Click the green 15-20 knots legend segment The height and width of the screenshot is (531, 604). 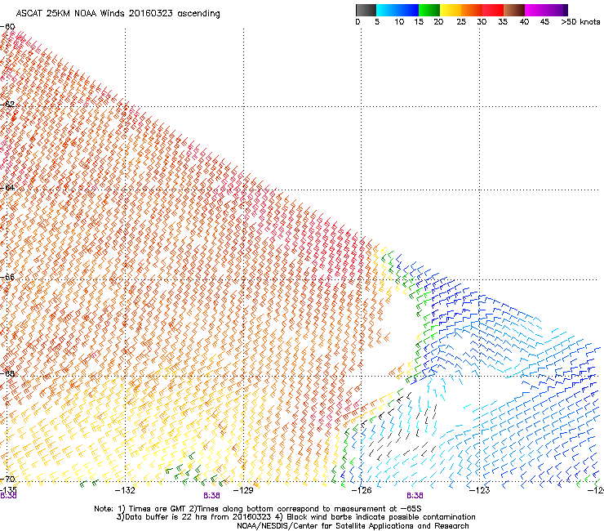[429, 10]
